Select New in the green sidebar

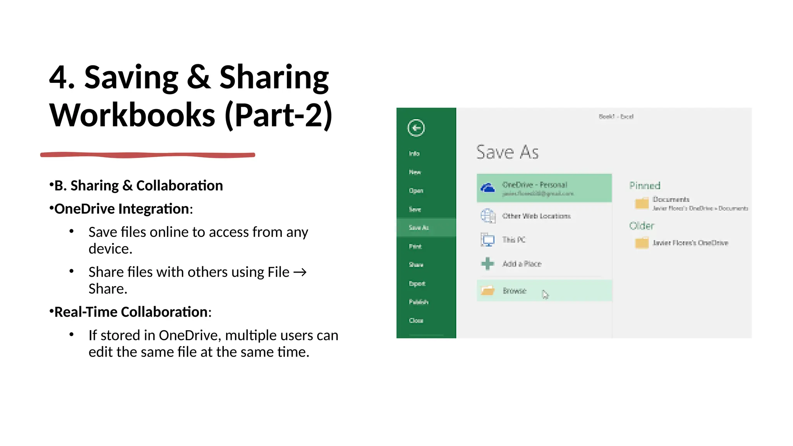(415, 172)
